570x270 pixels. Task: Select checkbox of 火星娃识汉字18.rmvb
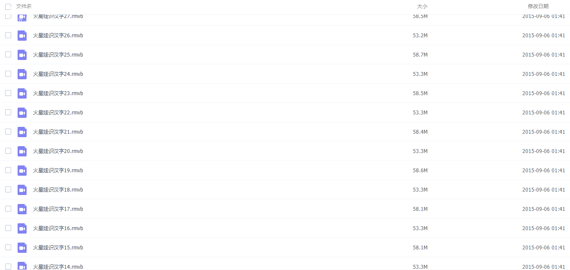(x=8, y=189)
